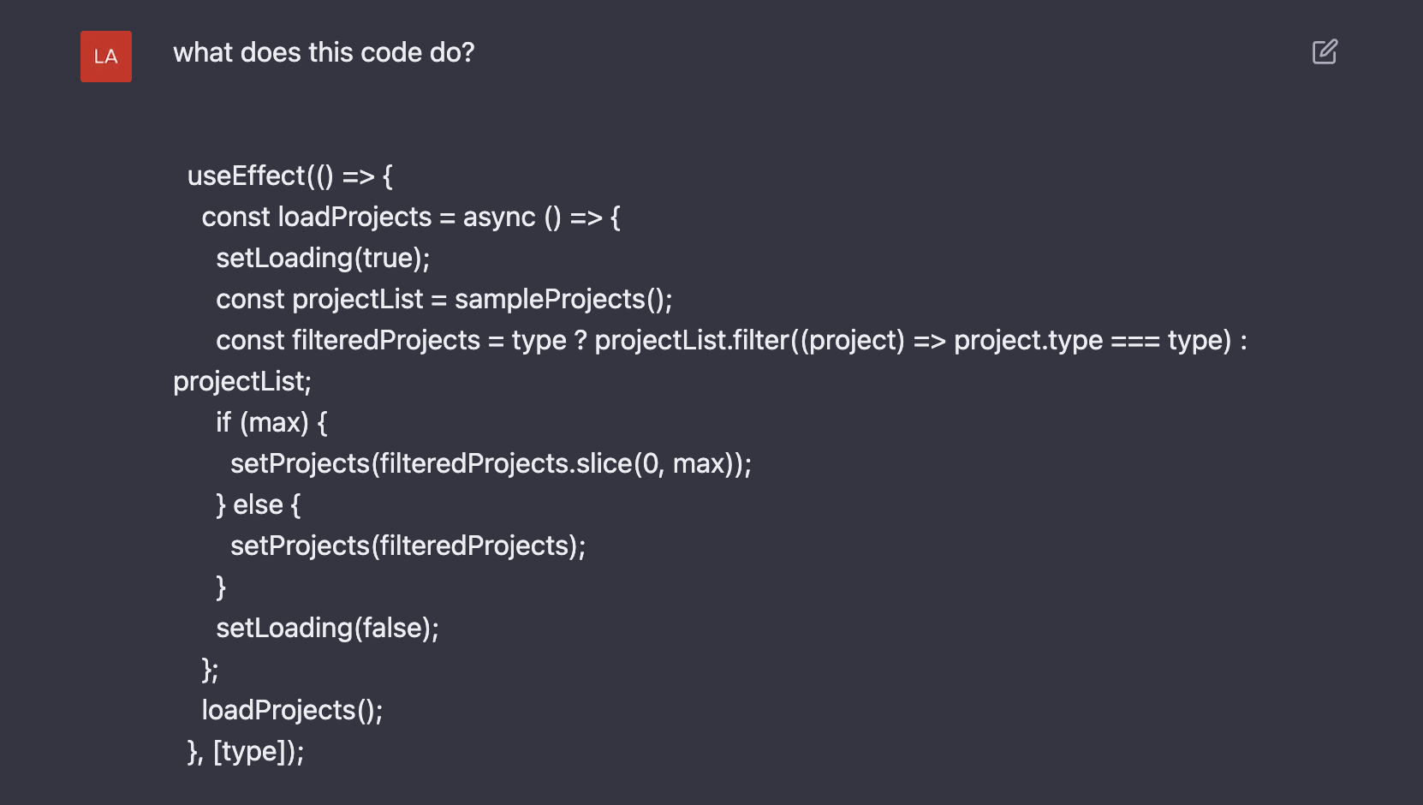
Task: Click the 'setLoading(false);' line
Action: click(x=327, y=629)
